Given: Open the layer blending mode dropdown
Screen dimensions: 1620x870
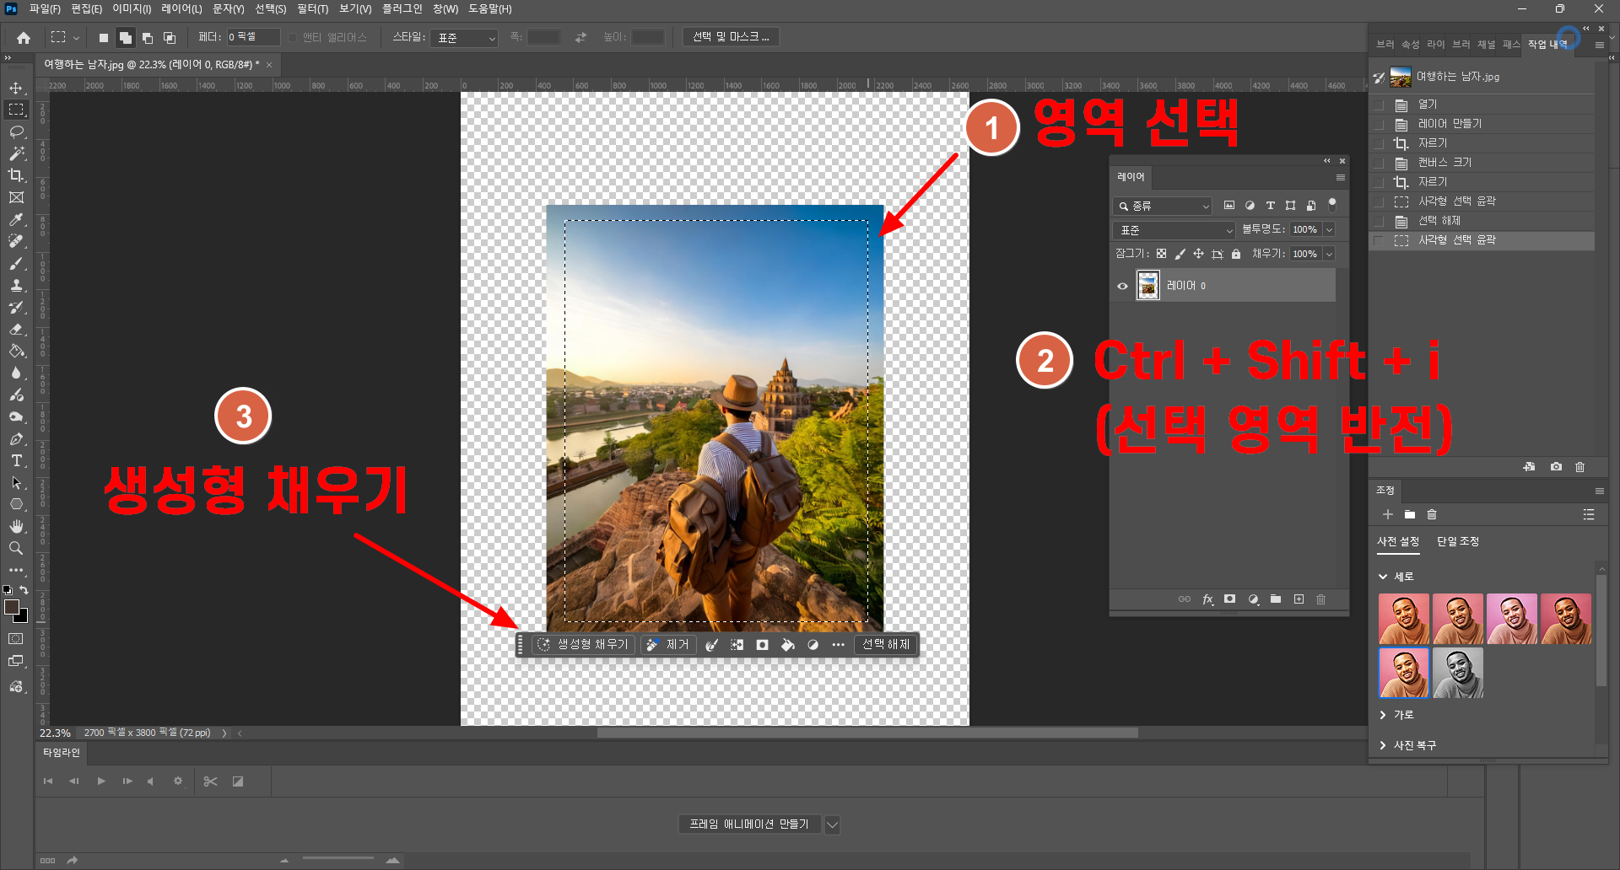Looking at the screenshot, I should (1174, 230).
